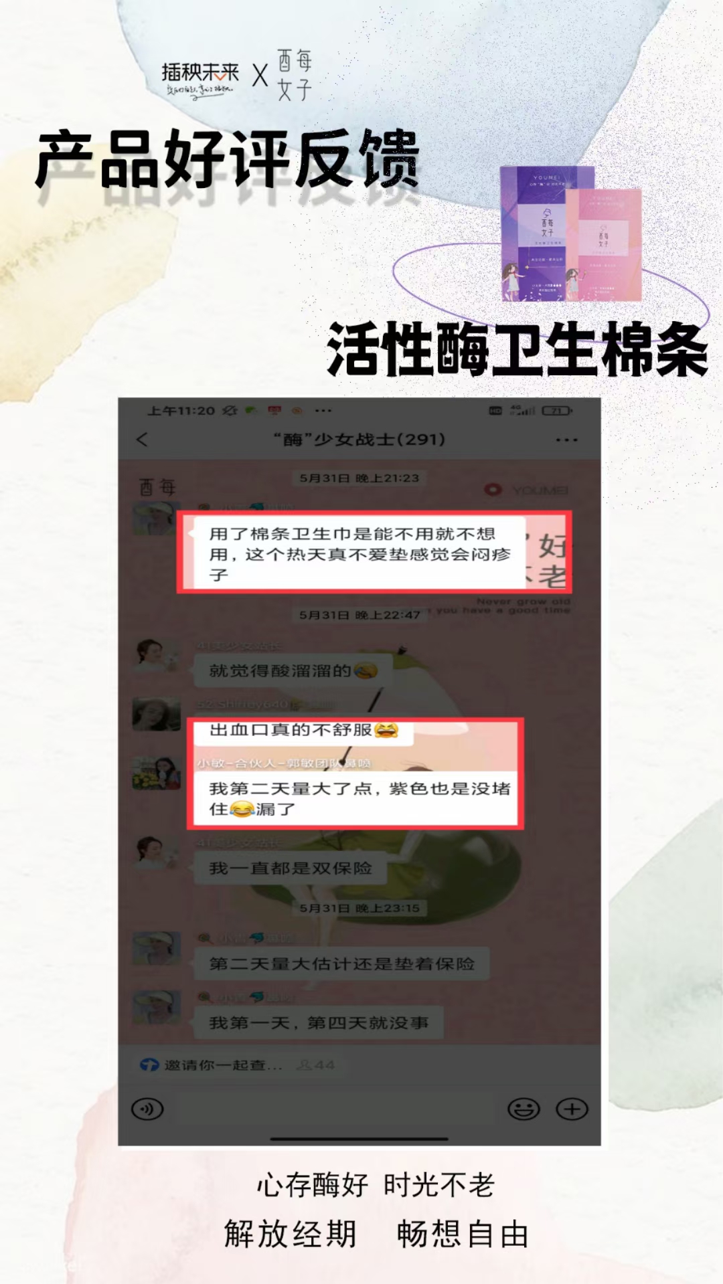Tap the battery indicator in status bar
The width and height of the screenshot is (723, 1284).
tap(557, 411)
